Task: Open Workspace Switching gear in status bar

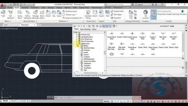Action: pos(163,101)
